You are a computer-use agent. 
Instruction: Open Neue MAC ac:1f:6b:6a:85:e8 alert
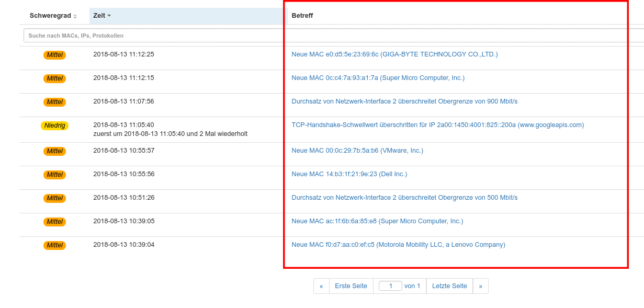[377, 221]
